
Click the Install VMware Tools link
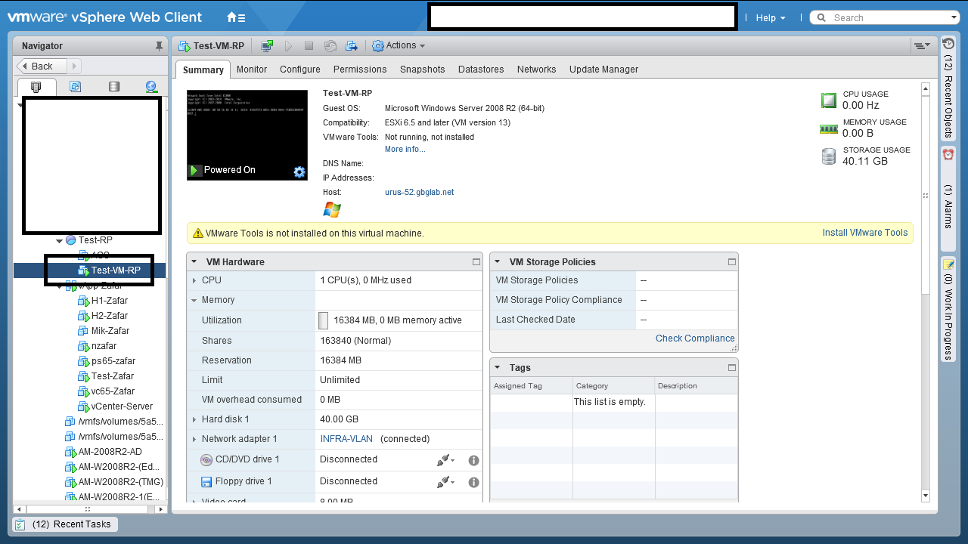[x=864, y=233]
